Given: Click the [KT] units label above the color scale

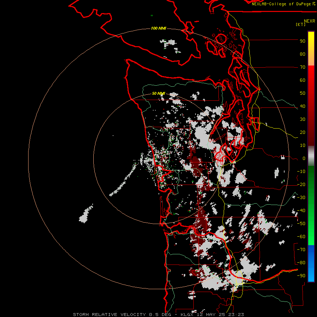Looking at the screenshot, I should (x=301, y=24).
